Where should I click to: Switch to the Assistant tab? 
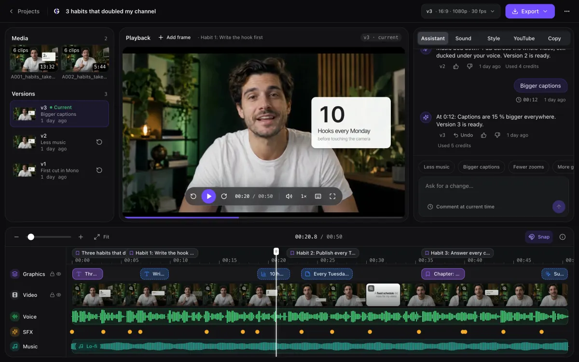[433, 38]
